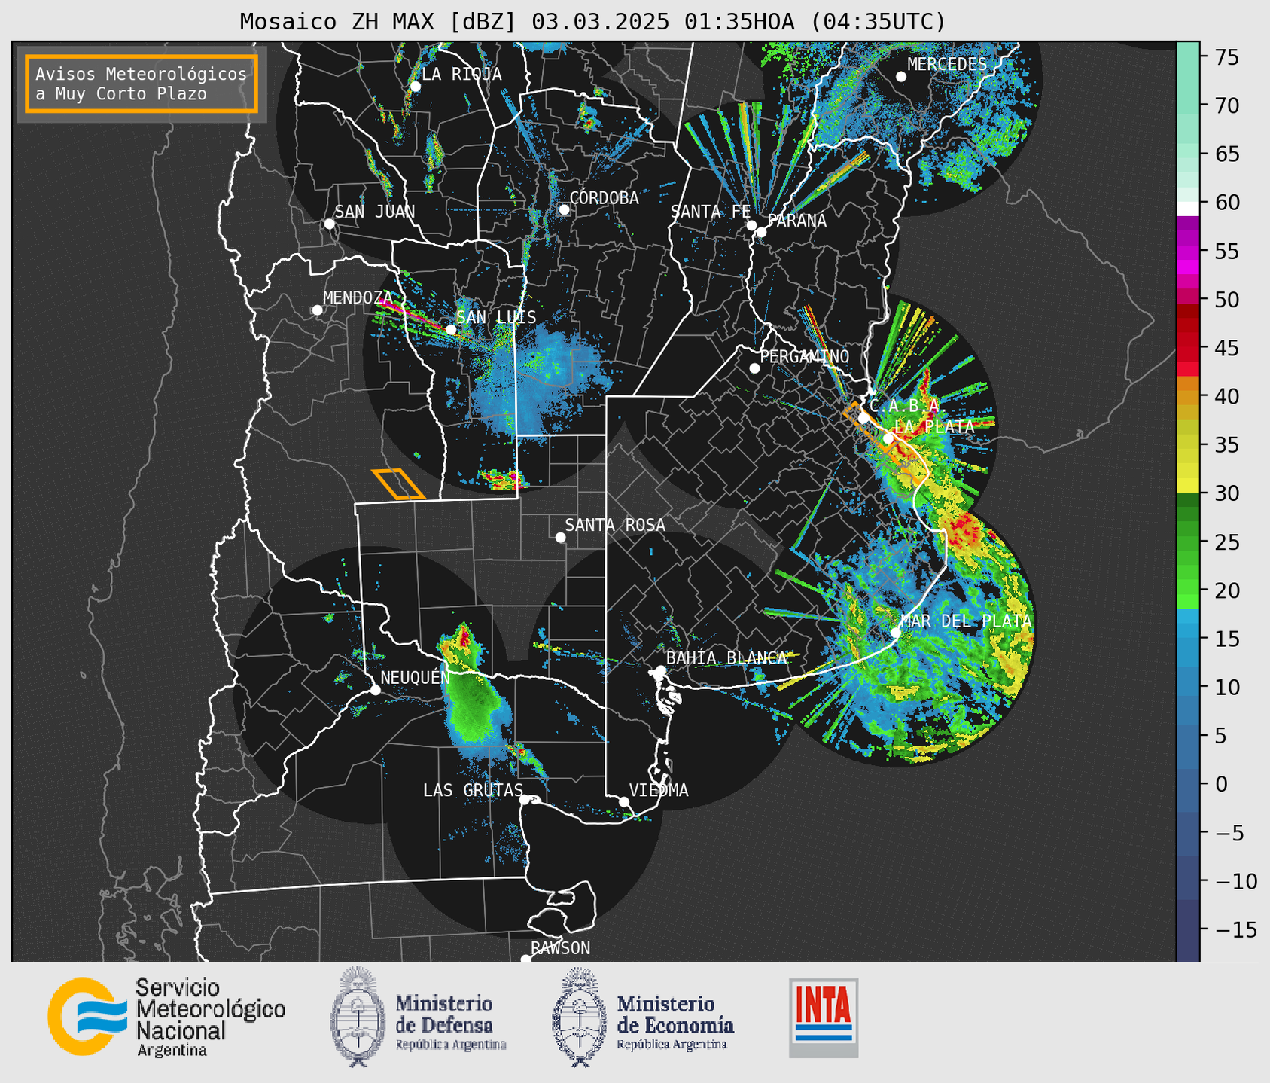
Task: Click the green 25 dBZ band on scale
Action: [x=1188, y=541]
